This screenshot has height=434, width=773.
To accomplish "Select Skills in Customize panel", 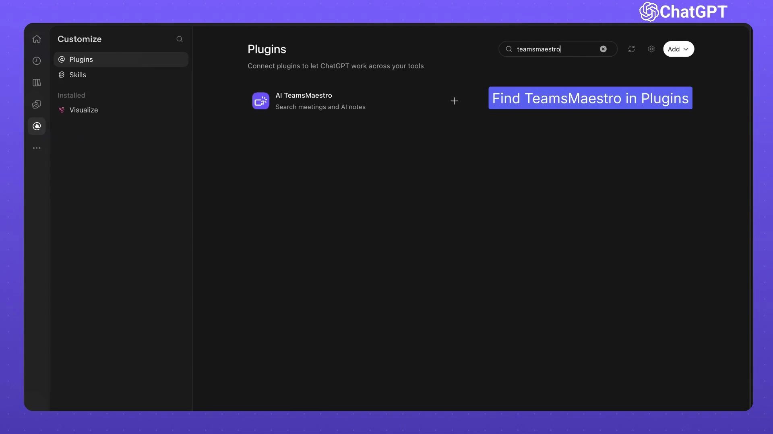I will pyautogui.click(x=121, y=75).
